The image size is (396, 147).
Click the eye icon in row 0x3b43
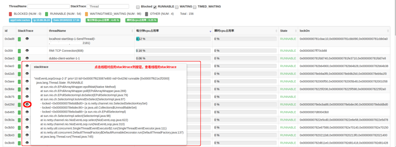[27, 135]
